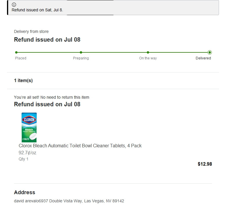Click the "1 item(s)" heading
This screenshot has height=223, width=233.
pyautogui.click(x=23, y=81)
